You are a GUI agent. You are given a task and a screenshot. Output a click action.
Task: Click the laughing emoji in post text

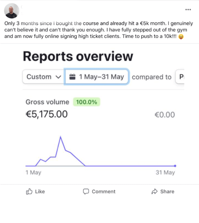pyautogui.click(x=181, y=37)
